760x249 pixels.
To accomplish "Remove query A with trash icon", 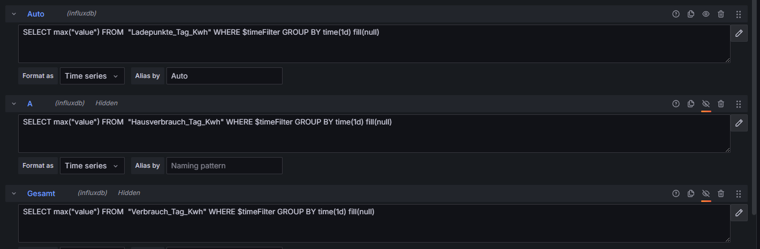I will tap(721, 104).
